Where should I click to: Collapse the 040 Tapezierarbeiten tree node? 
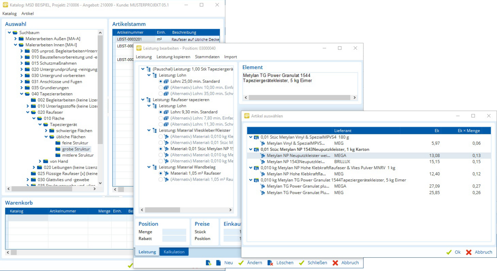point(22,94)
